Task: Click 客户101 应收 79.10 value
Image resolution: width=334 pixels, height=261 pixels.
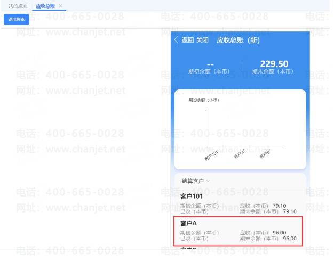Action: pos(279,206)
